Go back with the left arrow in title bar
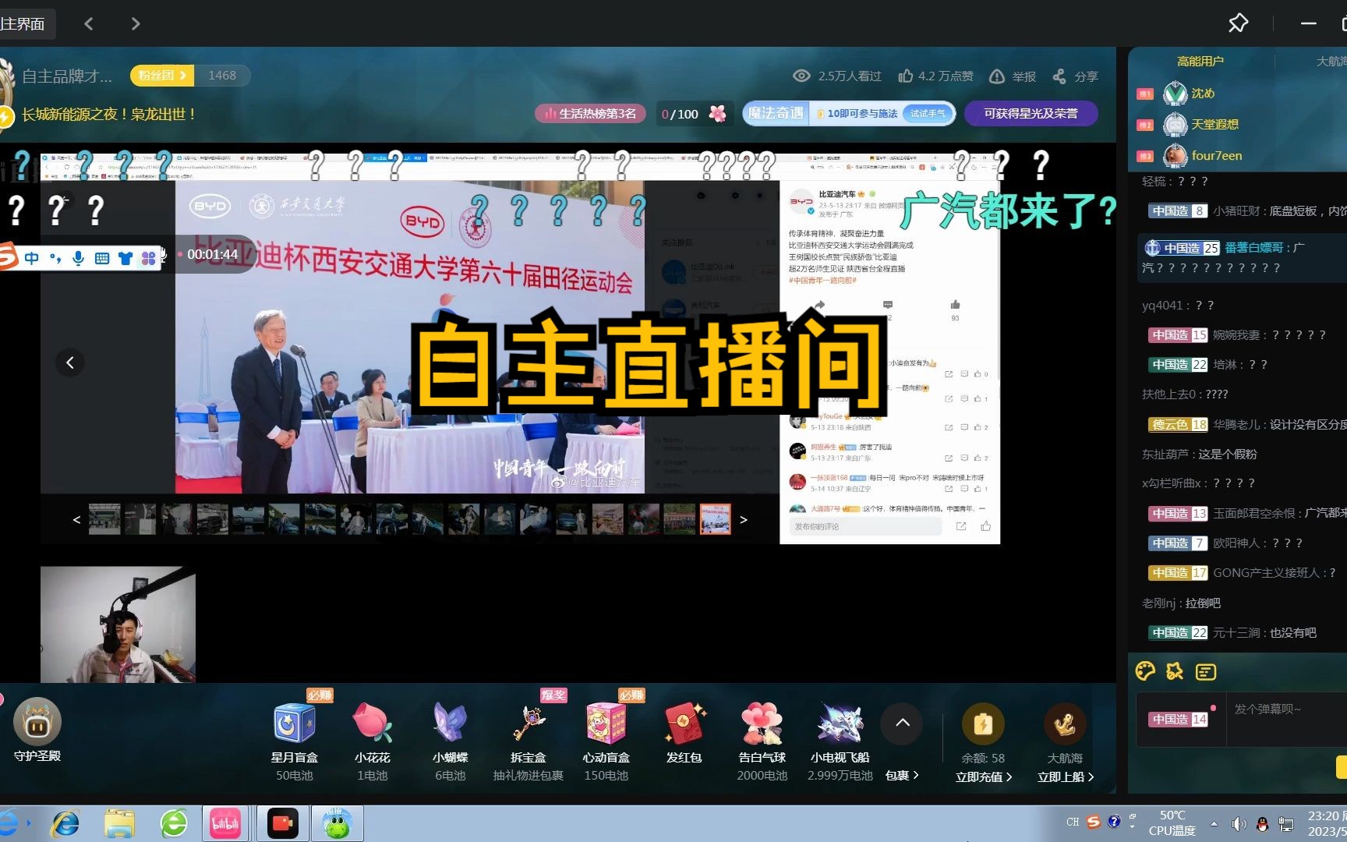 point(89,24)
